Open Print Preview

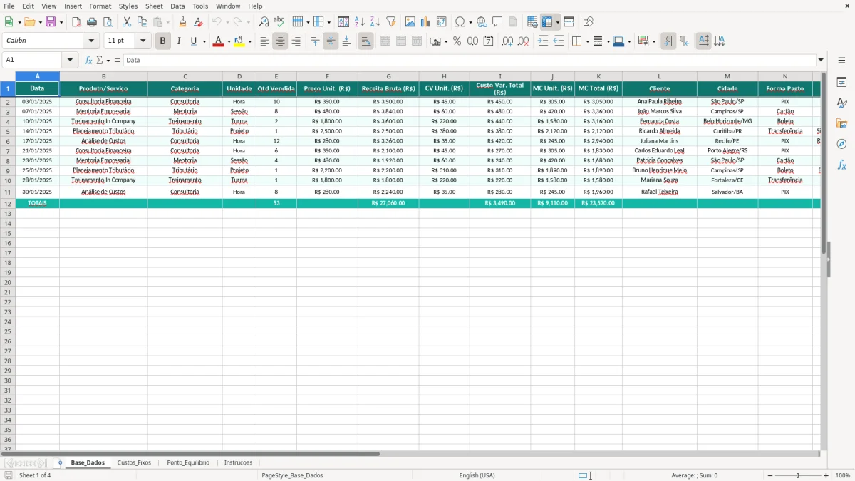pos(108,22)
